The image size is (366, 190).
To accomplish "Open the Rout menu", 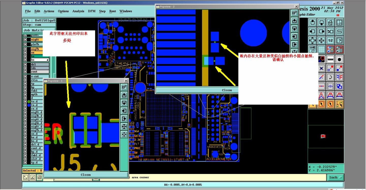I will 113,11.
